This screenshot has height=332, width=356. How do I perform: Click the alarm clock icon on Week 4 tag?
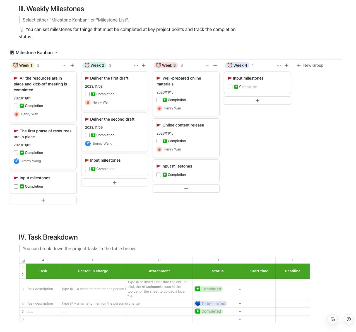pyautogui.click(x=230, y=65)
